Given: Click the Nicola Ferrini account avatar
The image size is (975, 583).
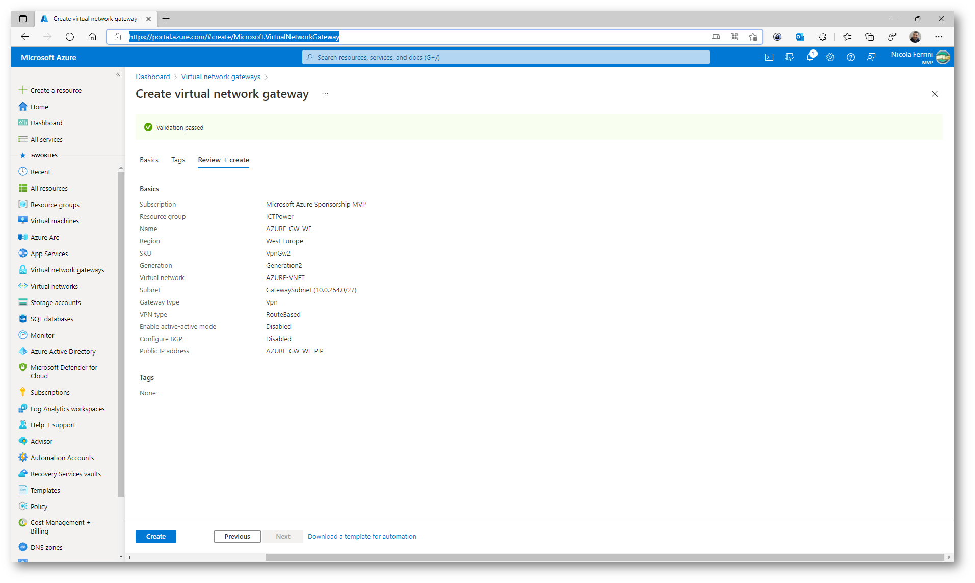Looking at the screenshot, I should [x=943, y=57].
